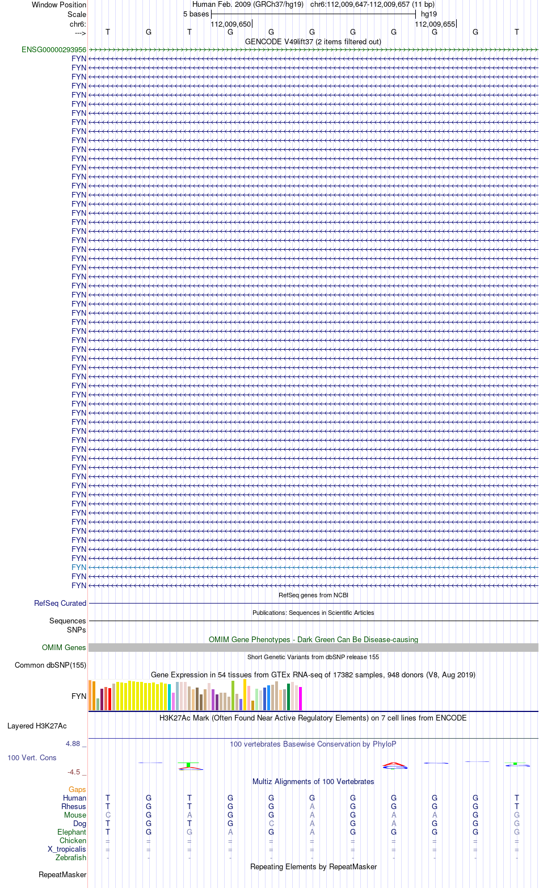539x888 pixels.
Task: Open the GENCODE V49lift37 track title
Action: (x=313, y=42)
